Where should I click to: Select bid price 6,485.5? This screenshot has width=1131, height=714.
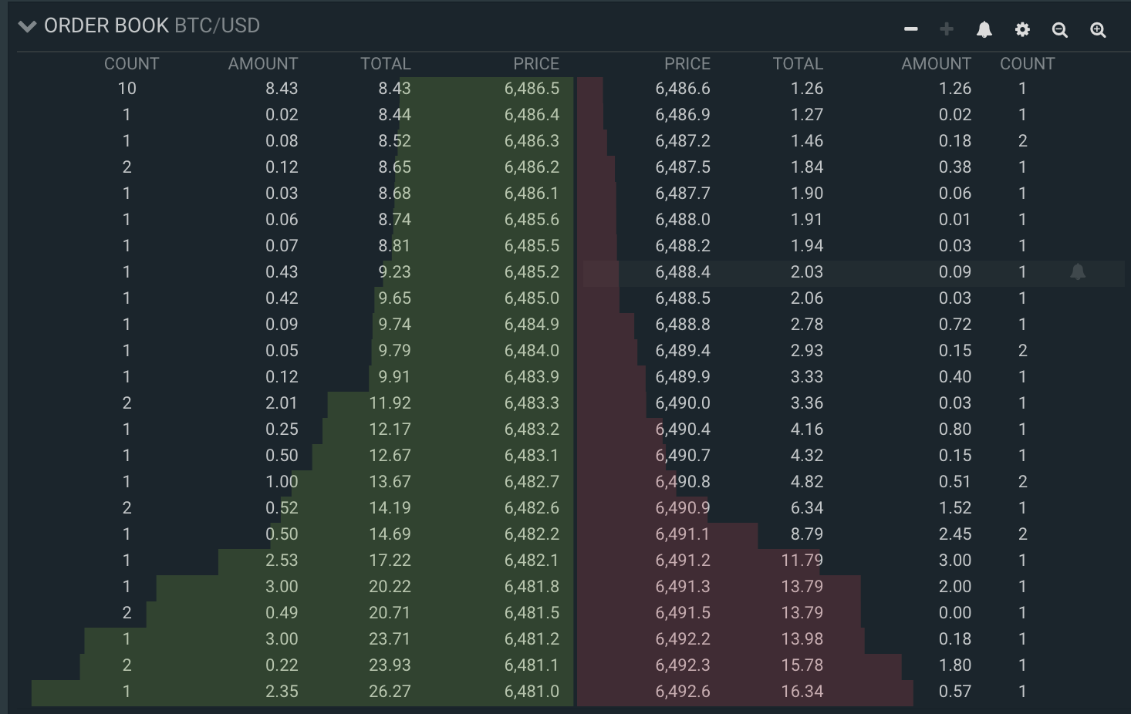pyautogui.click(x=532, y=246)
